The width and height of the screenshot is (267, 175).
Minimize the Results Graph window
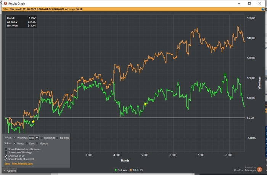239,3
